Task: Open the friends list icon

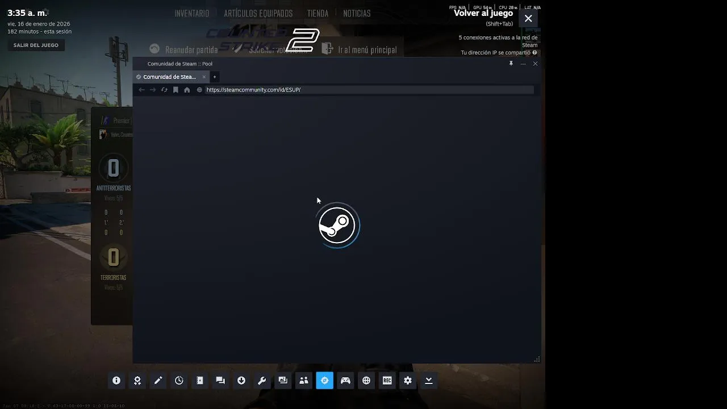Action: (x=304, y=381)
